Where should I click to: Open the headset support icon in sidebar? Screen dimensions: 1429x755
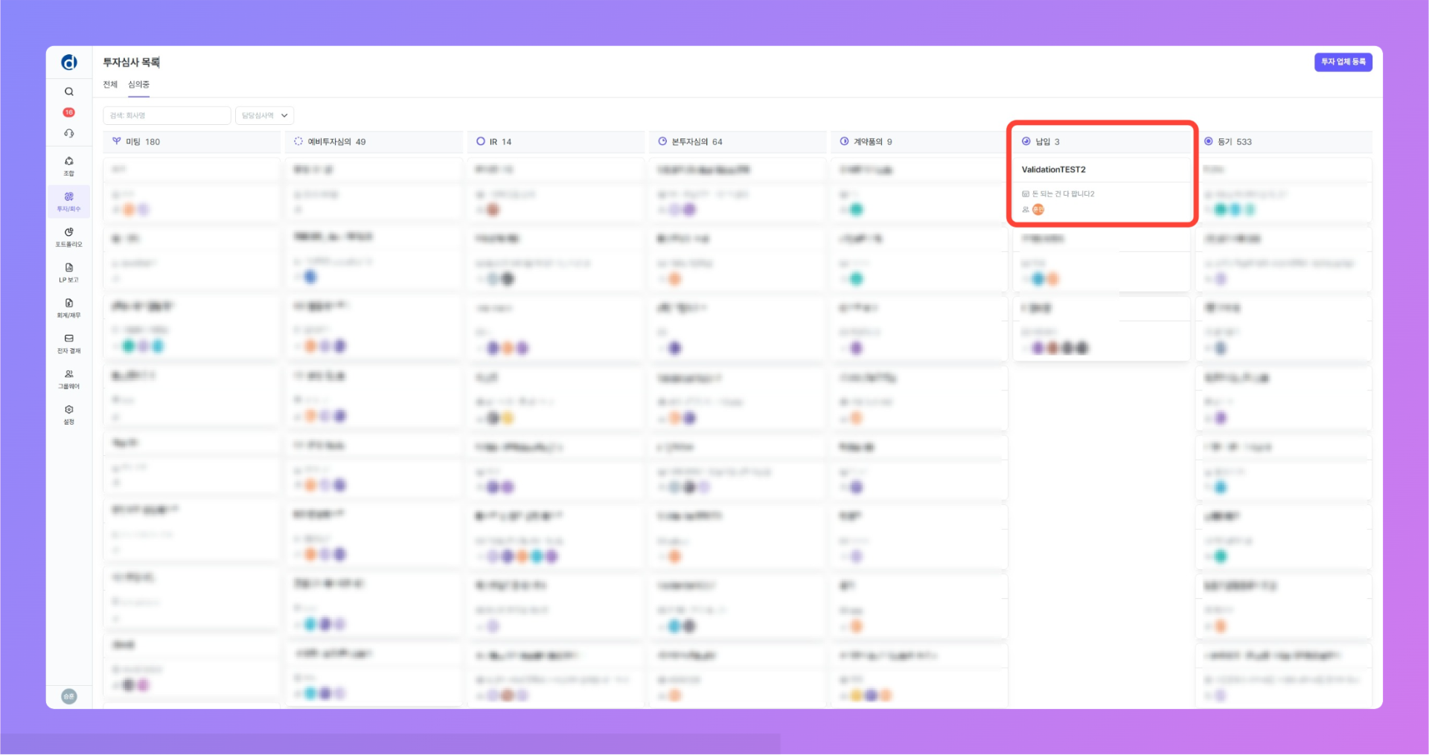(68, 133)
